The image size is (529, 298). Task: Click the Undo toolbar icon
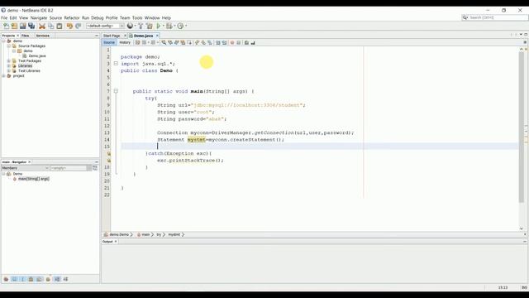(x=69, y=26)
